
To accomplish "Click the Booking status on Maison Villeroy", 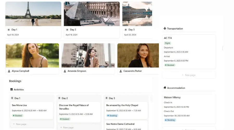I will click(170, 120).
